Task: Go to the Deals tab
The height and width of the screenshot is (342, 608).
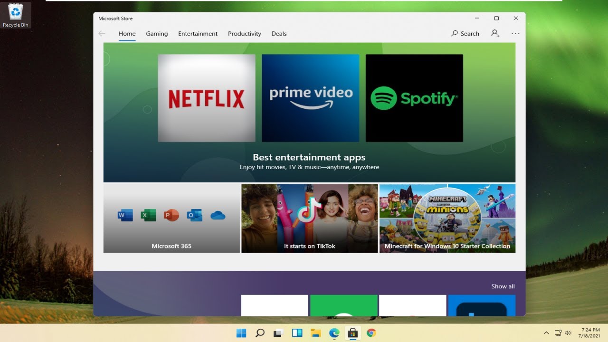Action: (x=279, y=34)
